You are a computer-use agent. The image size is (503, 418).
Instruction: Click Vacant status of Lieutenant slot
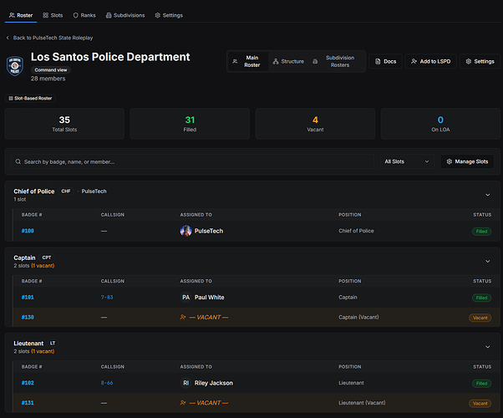click(x=480, y=404)
